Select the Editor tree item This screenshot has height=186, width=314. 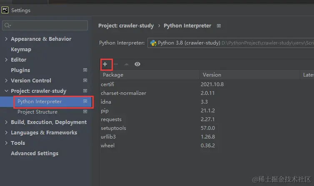(19, 60)
